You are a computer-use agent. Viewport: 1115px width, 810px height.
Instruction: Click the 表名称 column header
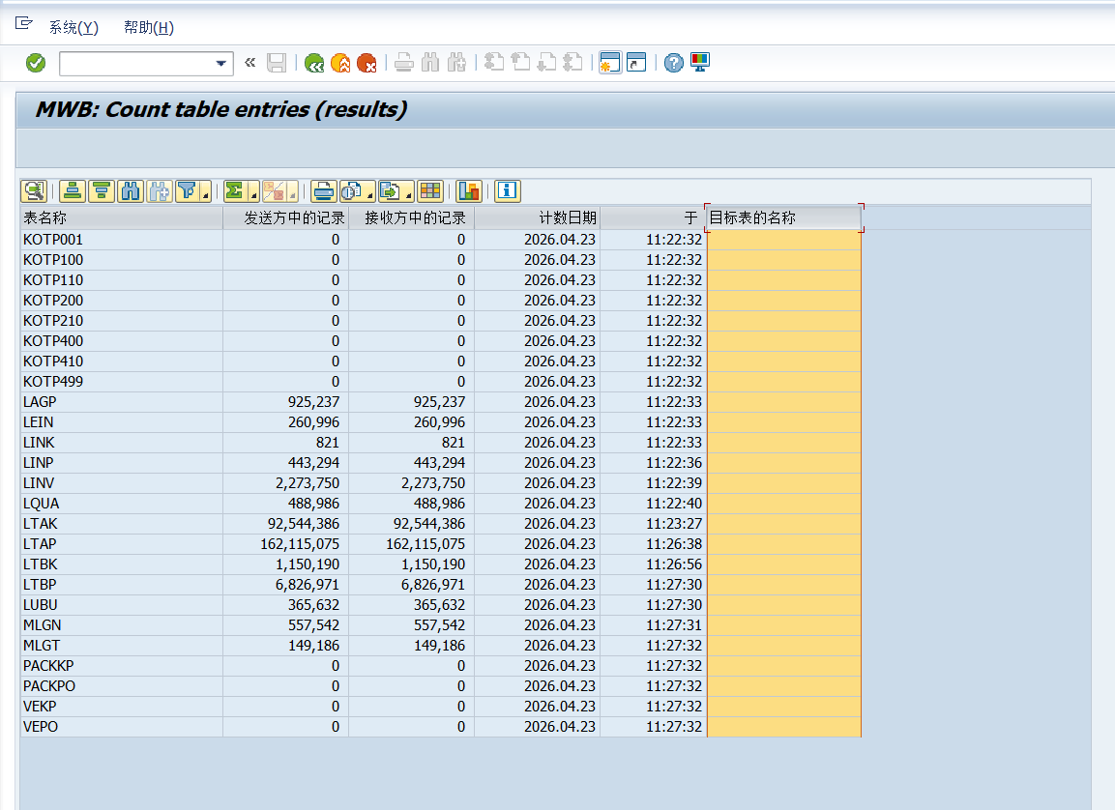122,218
